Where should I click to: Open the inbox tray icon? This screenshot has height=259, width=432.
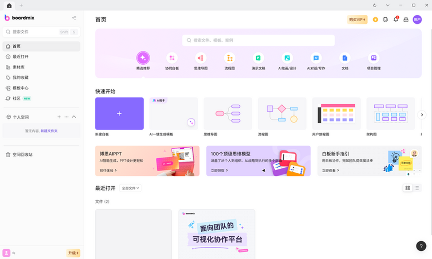(406, 19)
